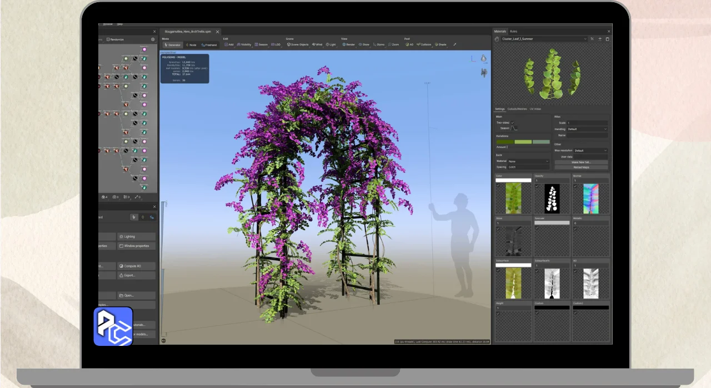Open the Max resolution dropdown
711x388 pixels.
click(590, 150)
